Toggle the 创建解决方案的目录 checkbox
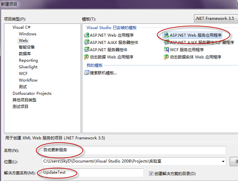This screenshot has height=181, width=238. (x=151, y=173)
